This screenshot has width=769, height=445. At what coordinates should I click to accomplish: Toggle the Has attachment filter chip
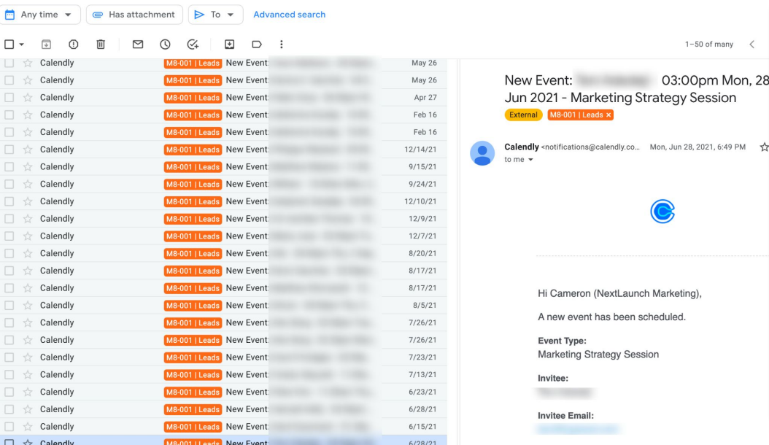(134, 15)
